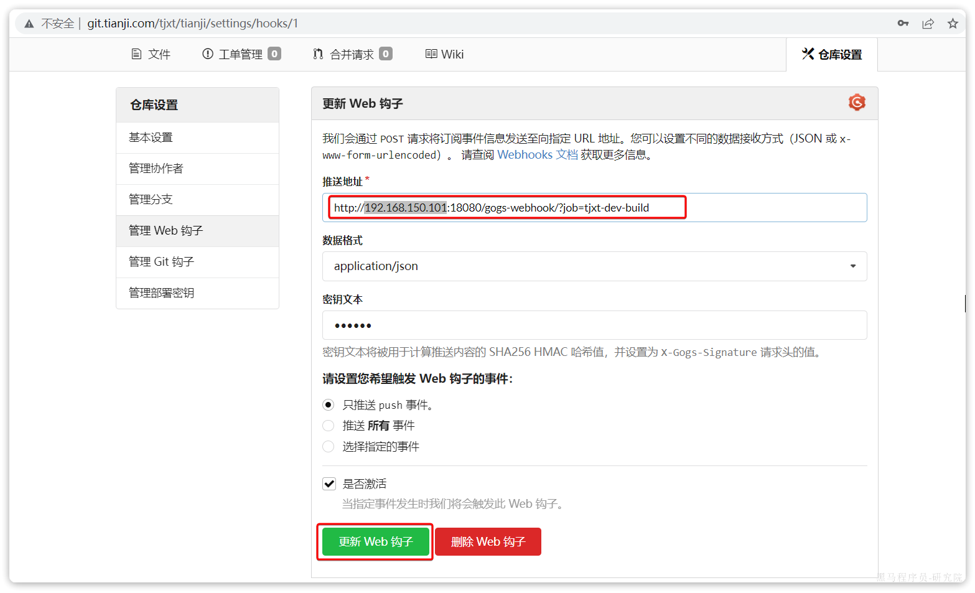Select the 选择指定的事件 radio button
Viewport: 975px width, 593px height.
click(329, 447)
